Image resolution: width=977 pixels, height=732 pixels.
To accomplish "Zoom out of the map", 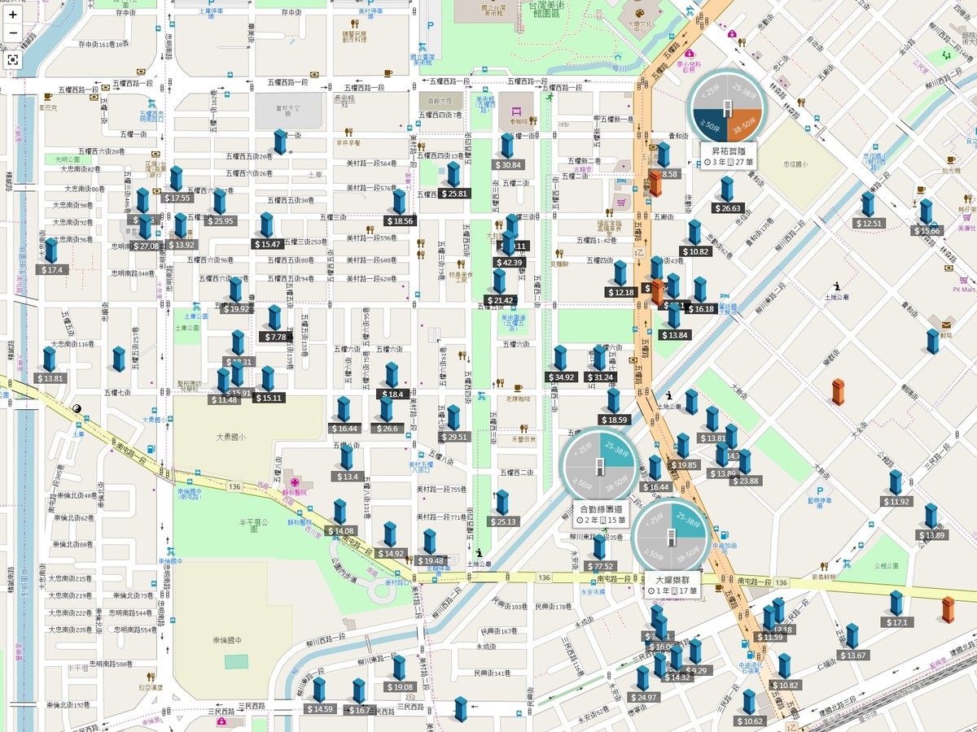I will 13,33.
